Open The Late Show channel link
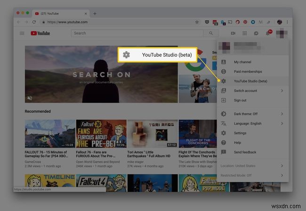Viewport: 306px width, 211px height. (198, 162)
